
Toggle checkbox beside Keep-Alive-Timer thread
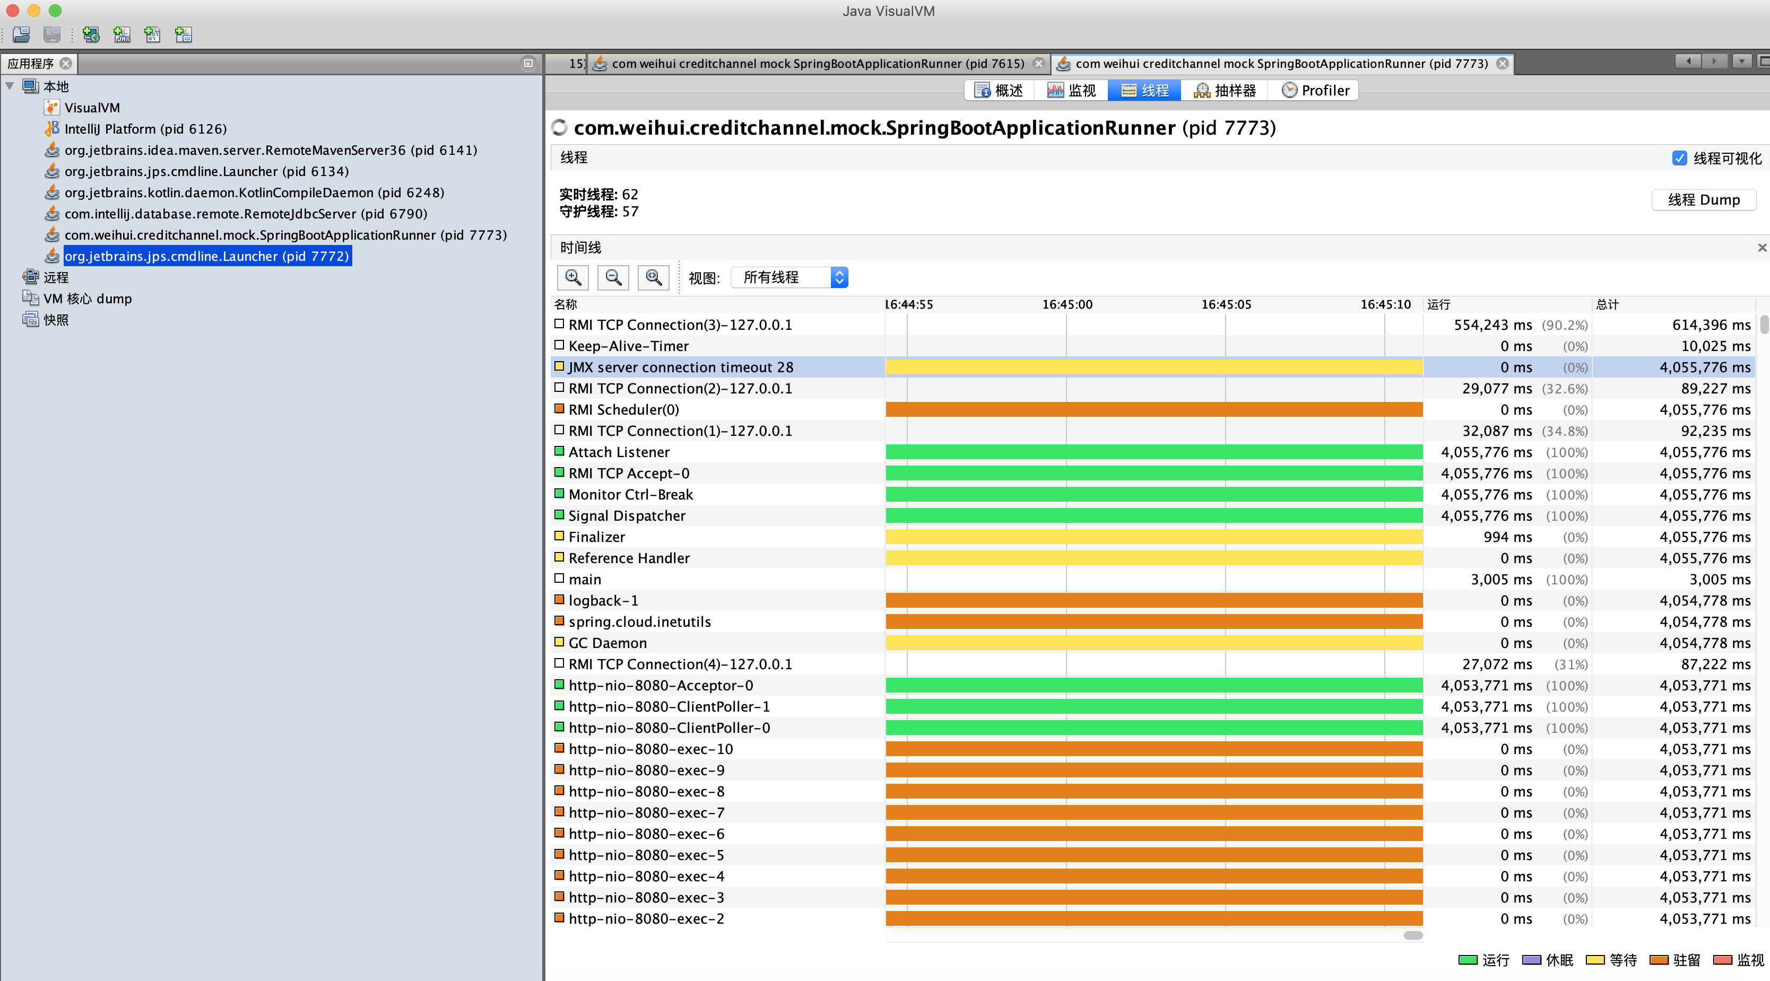click(x=559, y=345)
